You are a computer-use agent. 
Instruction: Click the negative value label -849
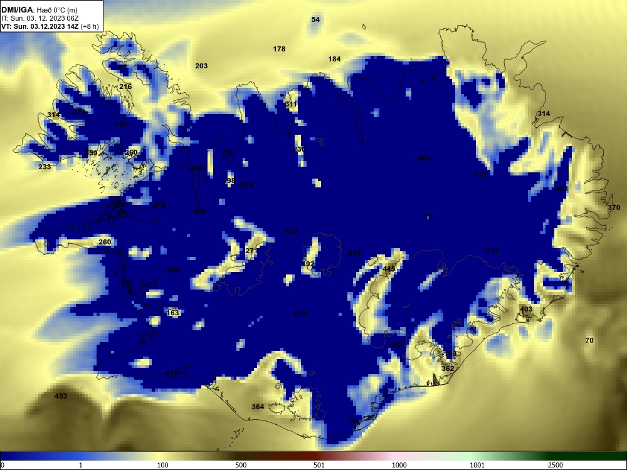354,253
